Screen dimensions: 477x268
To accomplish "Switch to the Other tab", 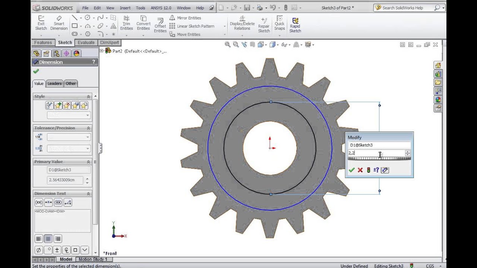I will (71, 83).
